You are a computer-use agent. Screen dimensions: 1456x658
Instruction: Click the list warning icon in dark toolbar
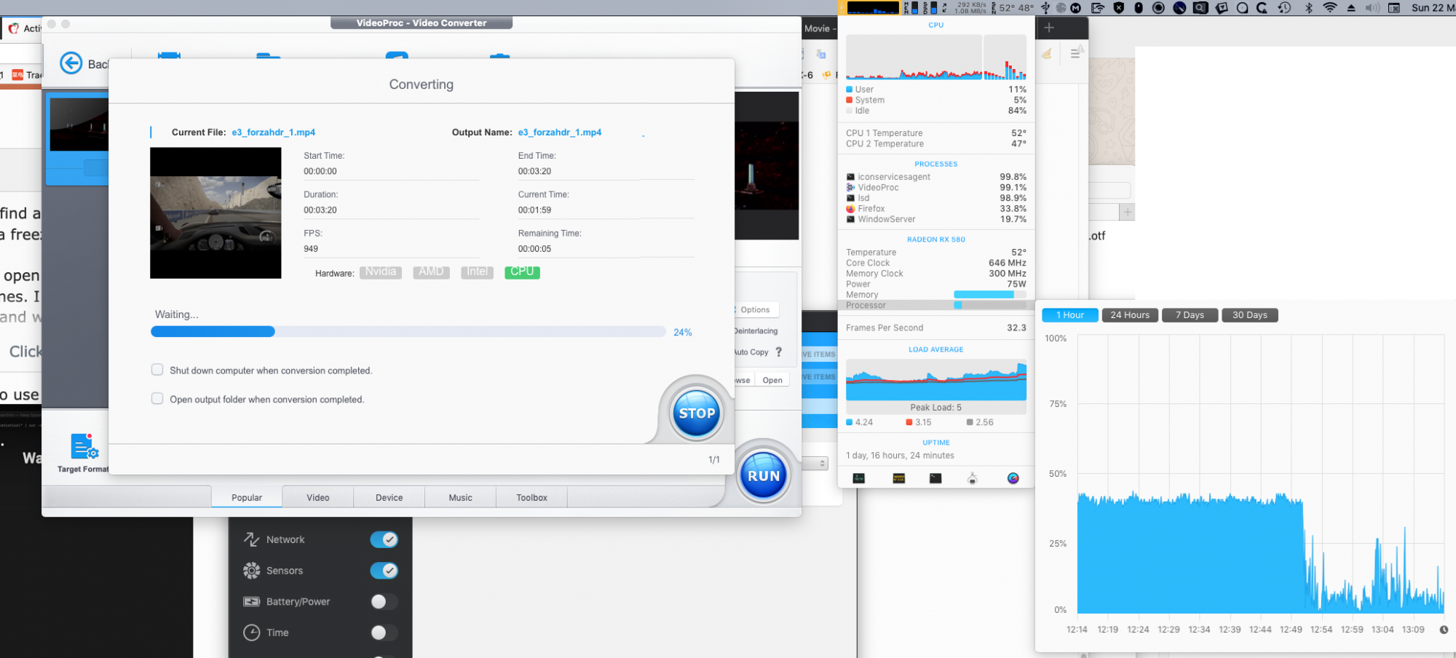pos(1076,52)
